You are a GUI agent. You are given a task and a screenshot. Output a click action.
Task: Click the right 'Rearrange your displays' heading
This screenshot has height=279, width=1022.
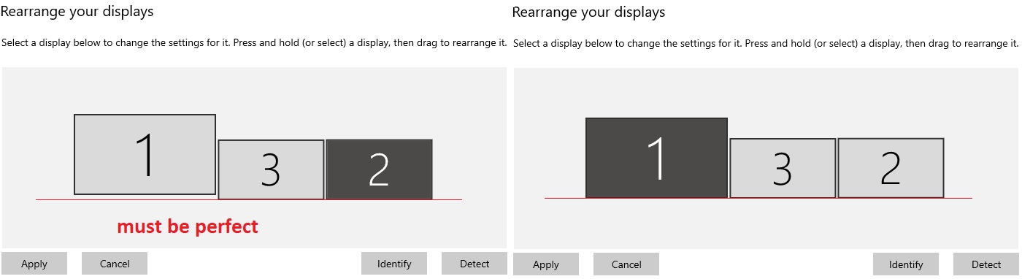(589, 12)
